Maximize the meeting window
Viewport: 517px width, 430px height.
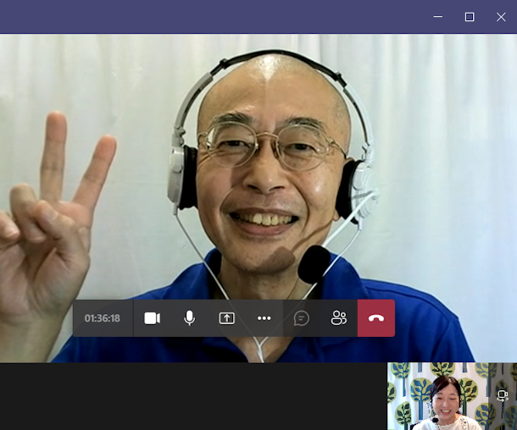[x=470, y=17]
